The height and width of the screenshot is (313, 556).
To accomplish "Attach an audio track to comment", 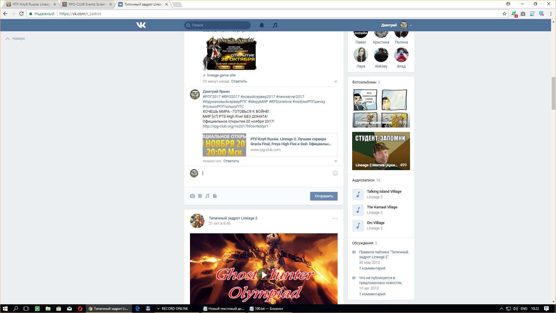I will [207, 196].
